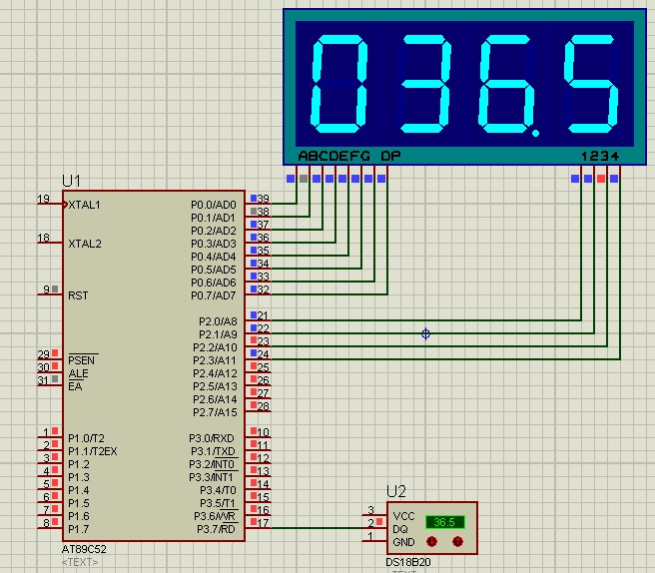Click the third digit 6 on the display
This screenshot has height=573, width=655.
pos(507,84)
